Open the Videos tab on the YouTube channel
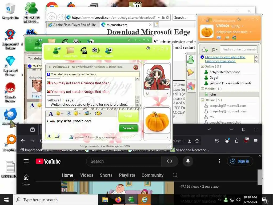Screen dimensions: 273x205 point(87,175)
